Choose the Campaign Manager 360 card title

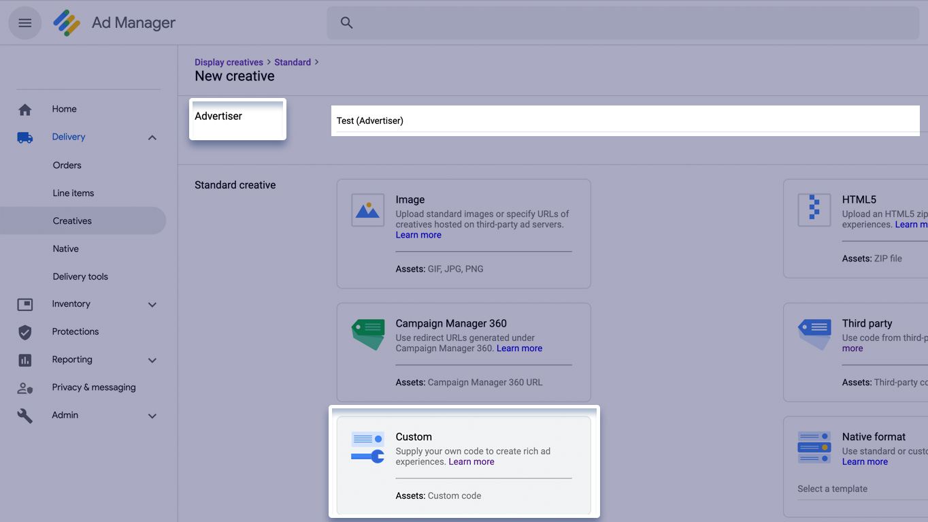click(451, 323)
